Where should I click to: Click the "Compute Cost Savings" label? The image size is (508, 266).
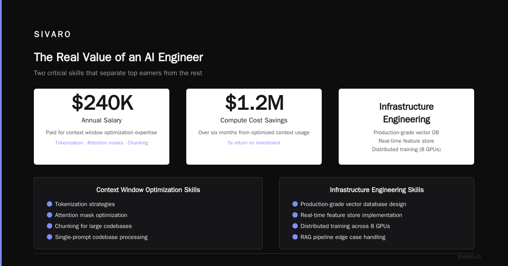pyautogui.click(x=254, y=120)
